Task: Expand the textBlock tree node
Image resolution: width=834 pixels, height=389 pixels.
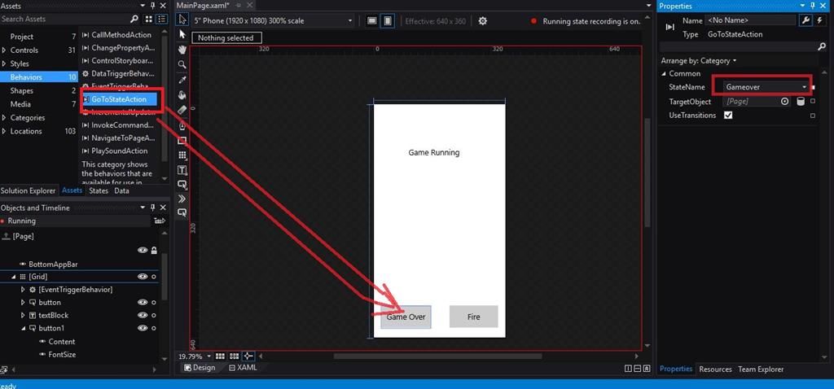Action: (23, 315)
